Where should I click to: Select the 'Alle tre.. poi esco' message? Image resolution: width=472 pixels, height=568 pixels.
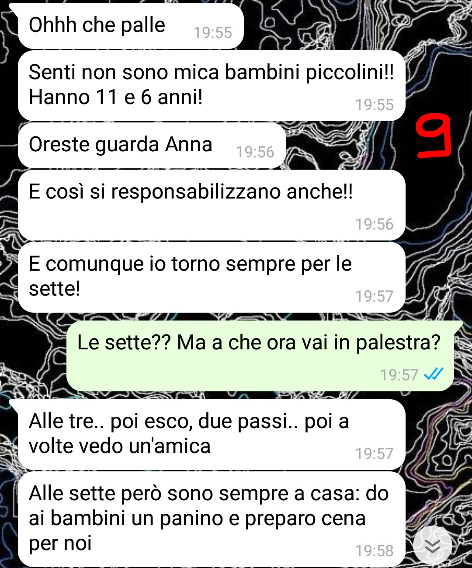pos(212,435)
